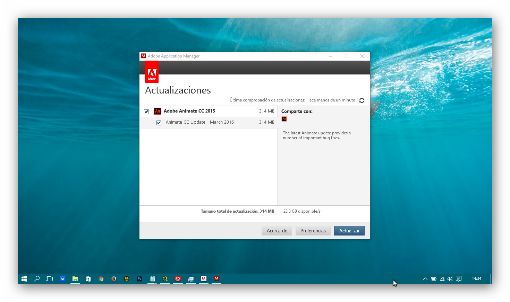Open the volume speaker tray icon

point(450,279)
